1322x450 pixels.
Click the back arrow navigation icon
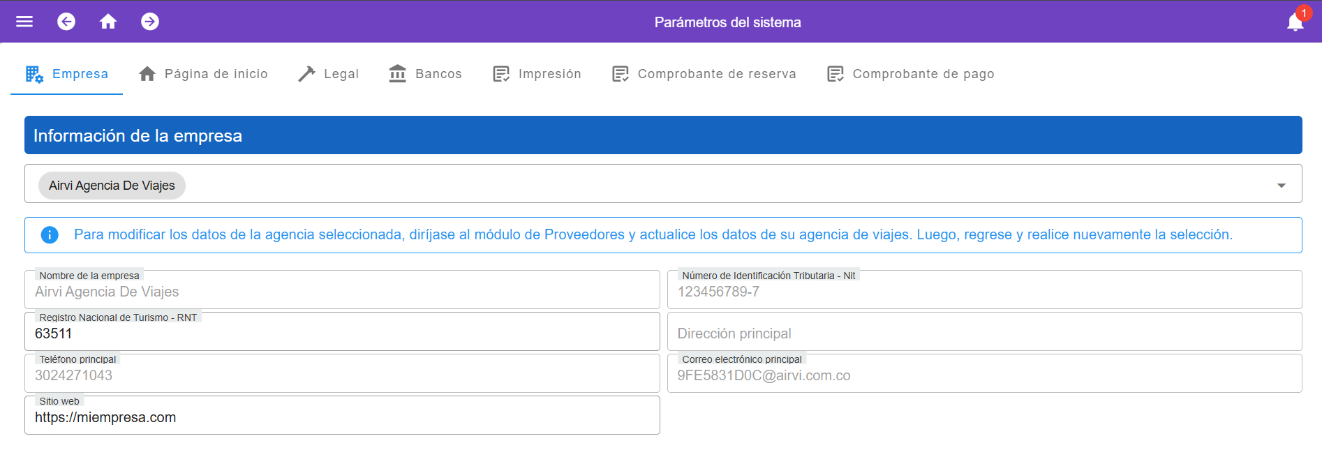coord(66,22)
